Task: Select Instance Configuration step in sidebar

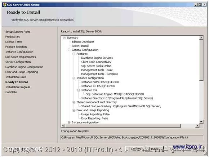Action: [x=19, y=52]
